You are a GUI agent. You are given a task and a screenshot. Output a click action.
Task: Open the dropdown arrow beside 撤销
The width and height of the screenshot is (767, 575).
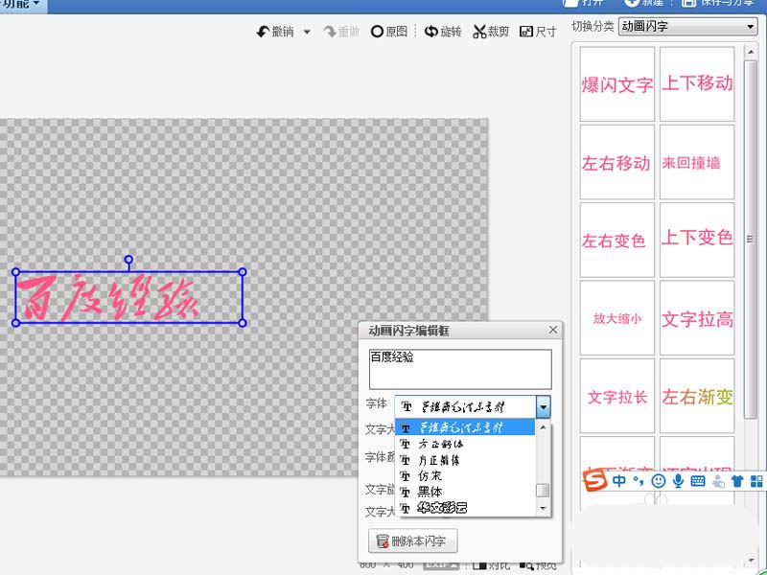point(307,33)
